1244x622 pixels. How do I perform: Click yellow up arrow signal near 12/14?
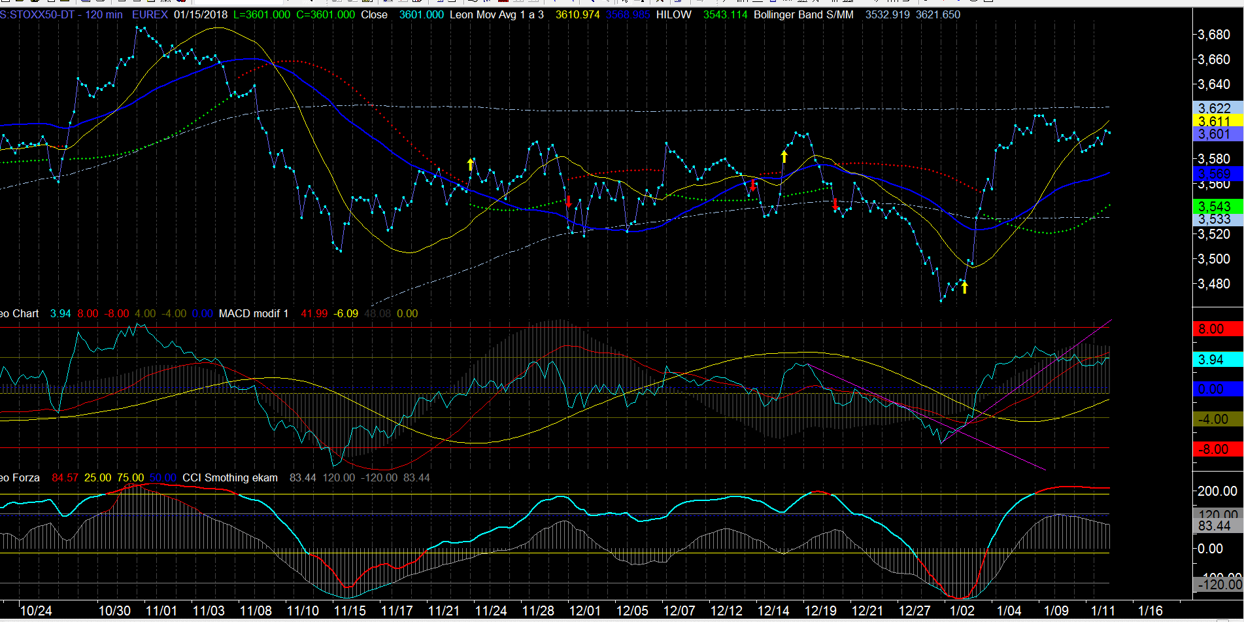point(784,156)
